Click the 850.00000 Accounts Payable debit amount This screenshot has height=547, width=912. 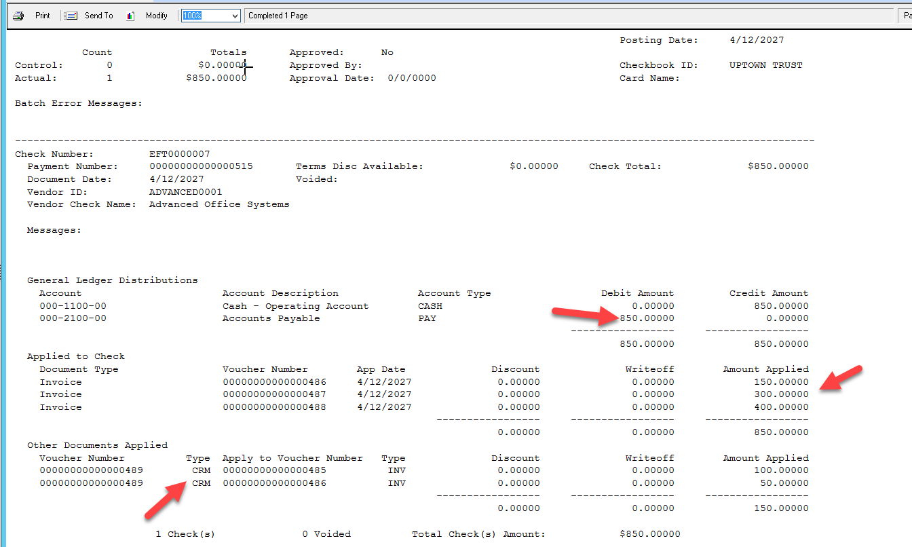[647, 318]
